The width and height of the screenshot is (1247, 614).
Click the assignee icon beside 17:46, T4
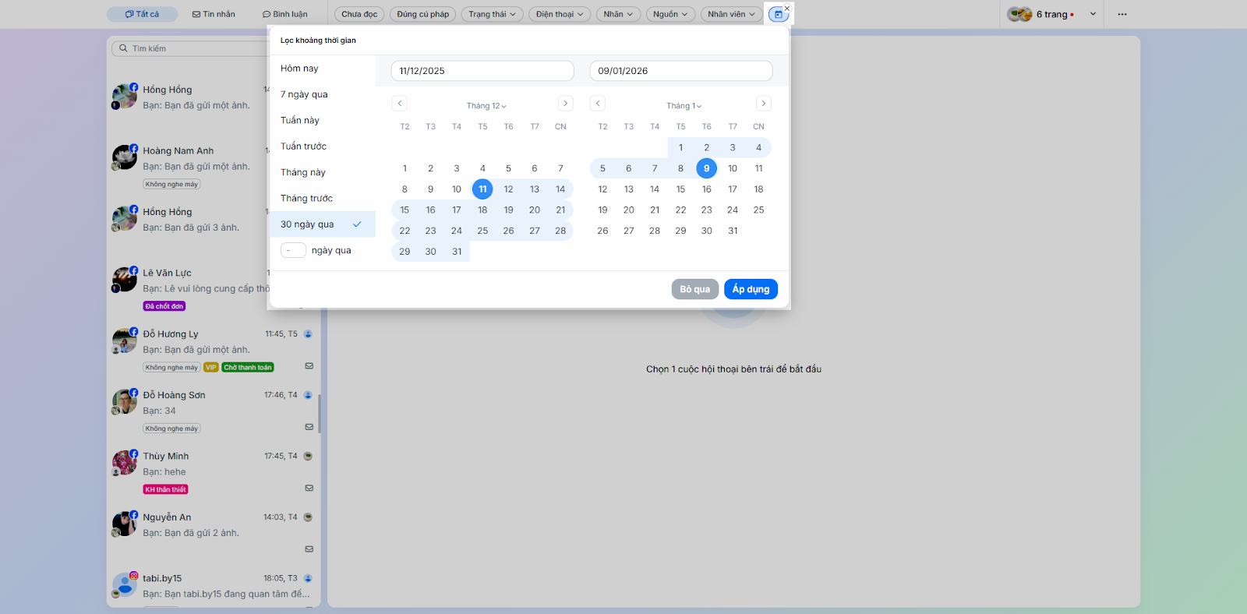click(308, 395)
